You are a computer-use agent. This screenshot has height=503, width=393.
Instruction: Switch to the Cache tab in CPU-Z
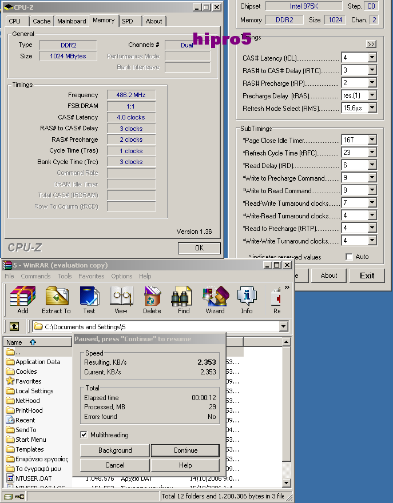coord(42,21)
